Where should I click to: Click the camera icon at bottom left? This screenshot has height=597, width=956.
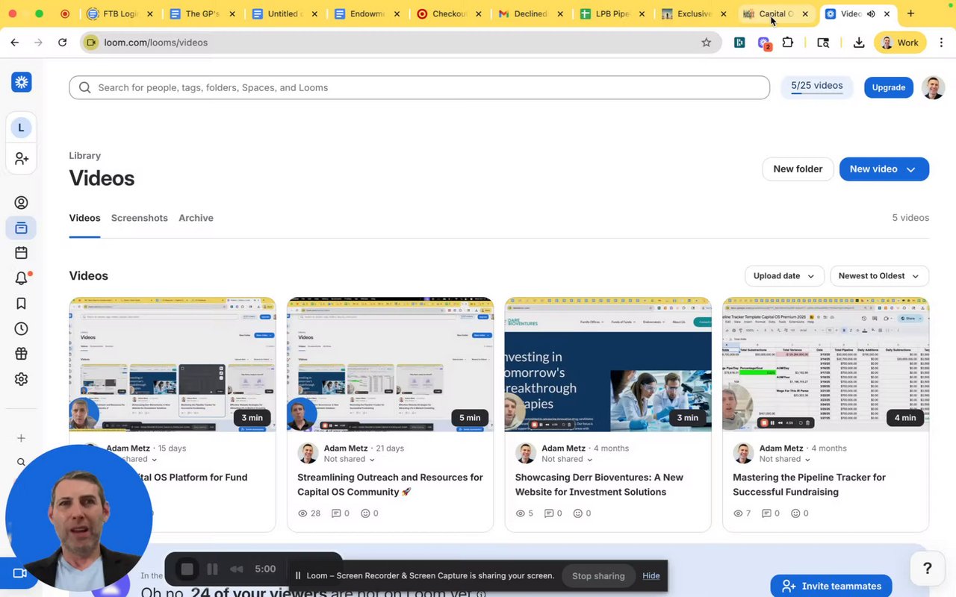pos(20,573)
